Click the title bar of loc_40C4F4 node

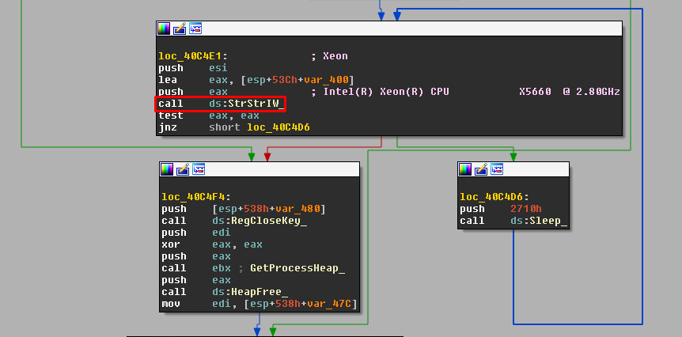260,169
